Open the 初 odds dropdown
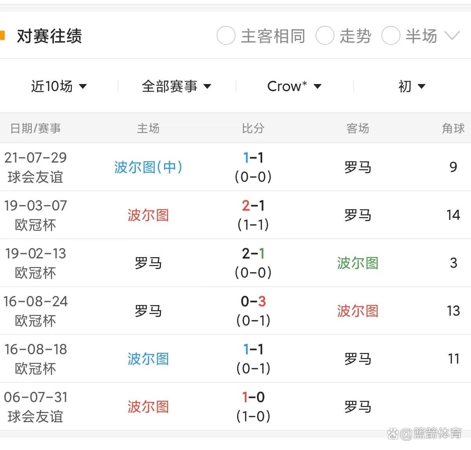This screenshot has width=471, height=450. [x=411, y=86]
